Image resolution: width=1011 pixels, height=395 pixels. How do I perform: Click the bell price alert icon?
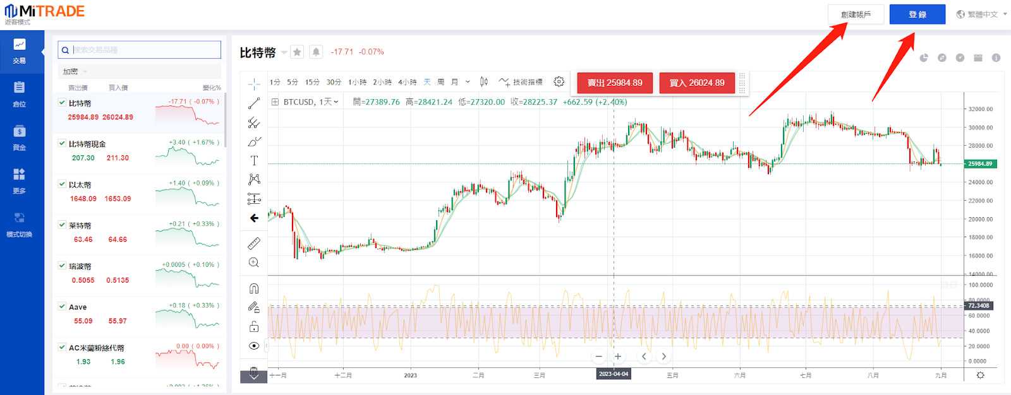tap(316, 52)
